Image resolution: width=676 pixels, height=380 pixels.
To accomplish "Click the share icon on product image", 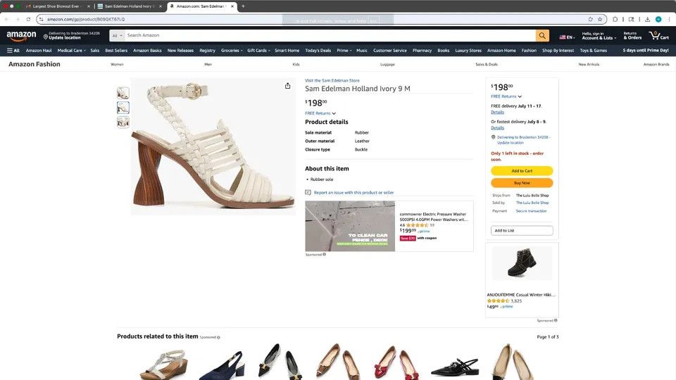I will 287,86.
